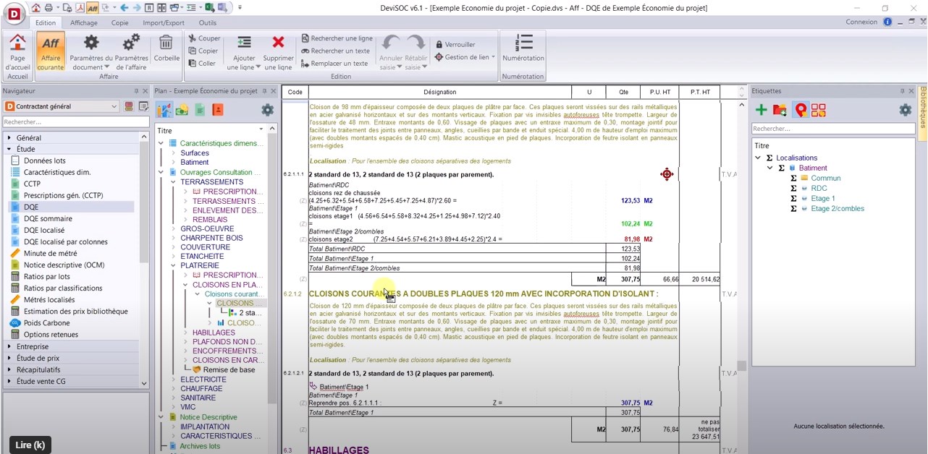Select DQE sommaire in the Navigateur
The width and height of the screenshot is (928, 454).
point(48,218)
